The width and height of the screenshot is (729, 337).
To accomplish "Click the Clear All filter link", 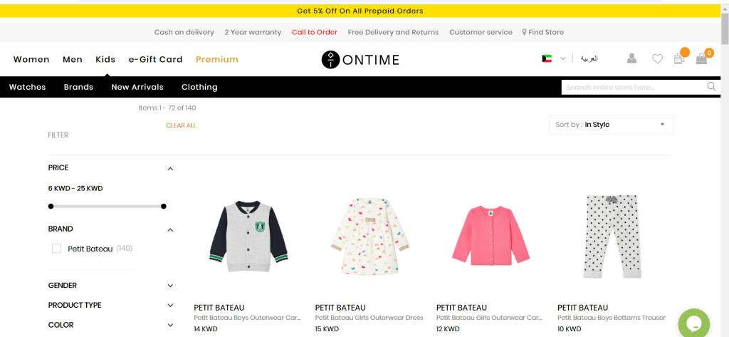I will (181, 125).
